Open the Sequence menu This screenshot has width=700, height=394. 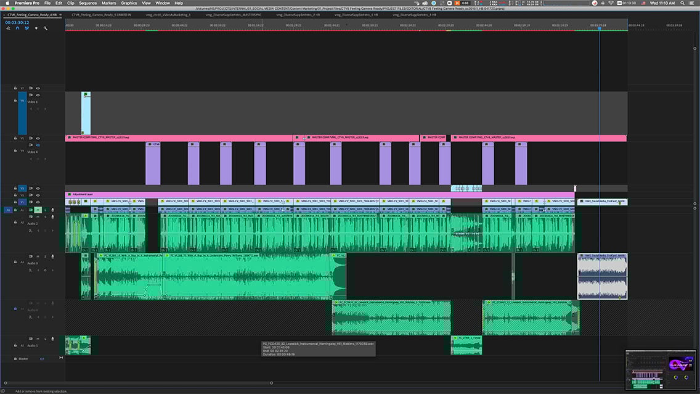coord(87,2)
